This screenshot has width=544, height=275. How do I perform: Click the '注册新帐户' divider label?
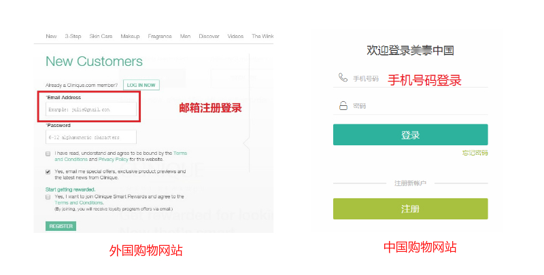[410, 183]
